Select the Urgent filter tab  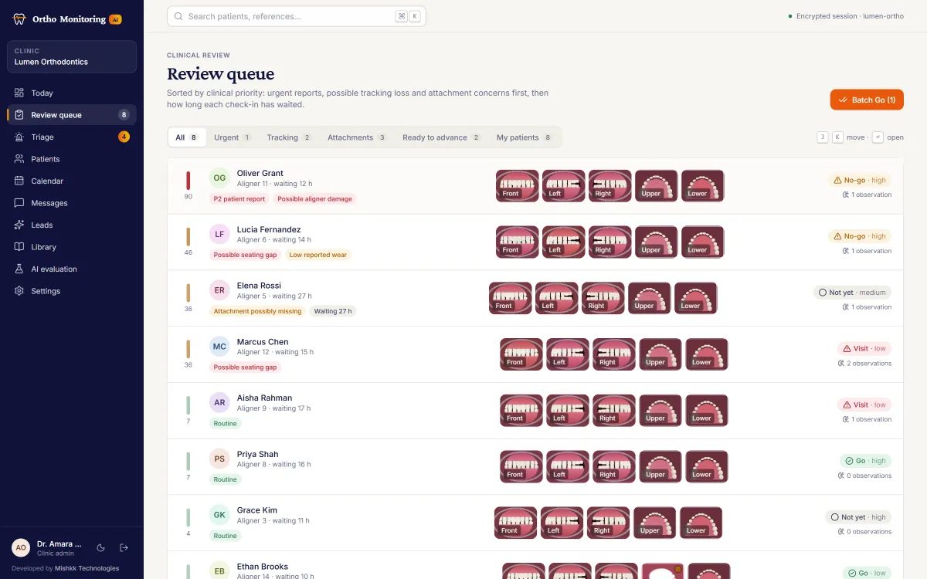pyautogui.click(x=233, y=137)
